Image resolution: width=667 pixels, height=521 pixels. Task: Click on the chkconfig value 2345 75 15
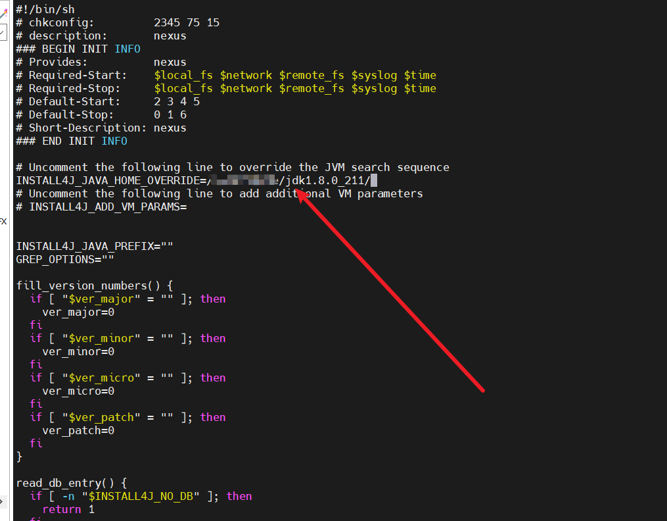point(186,22)
